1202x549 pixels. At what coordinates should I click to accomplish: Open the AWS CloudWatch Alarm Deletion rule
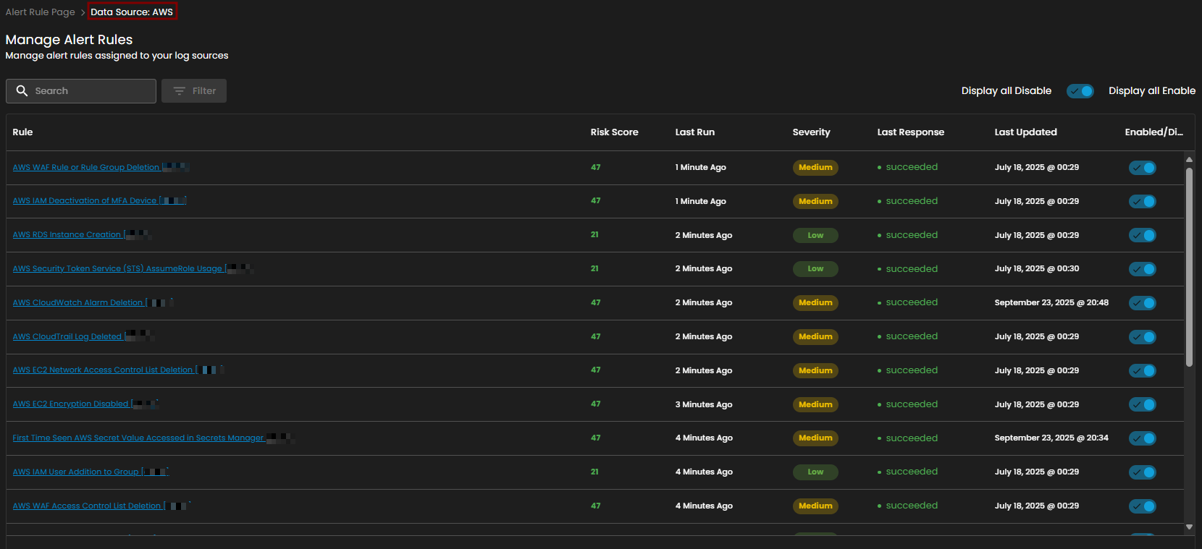pos(77,303)
